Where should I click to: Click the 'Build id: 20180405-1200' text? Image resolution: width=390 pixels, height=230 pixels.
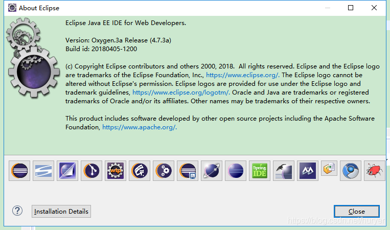[x=101, y=49]
